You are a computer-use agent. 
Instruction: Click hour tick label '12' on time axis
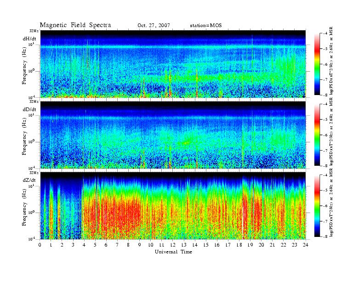point(173,245)
